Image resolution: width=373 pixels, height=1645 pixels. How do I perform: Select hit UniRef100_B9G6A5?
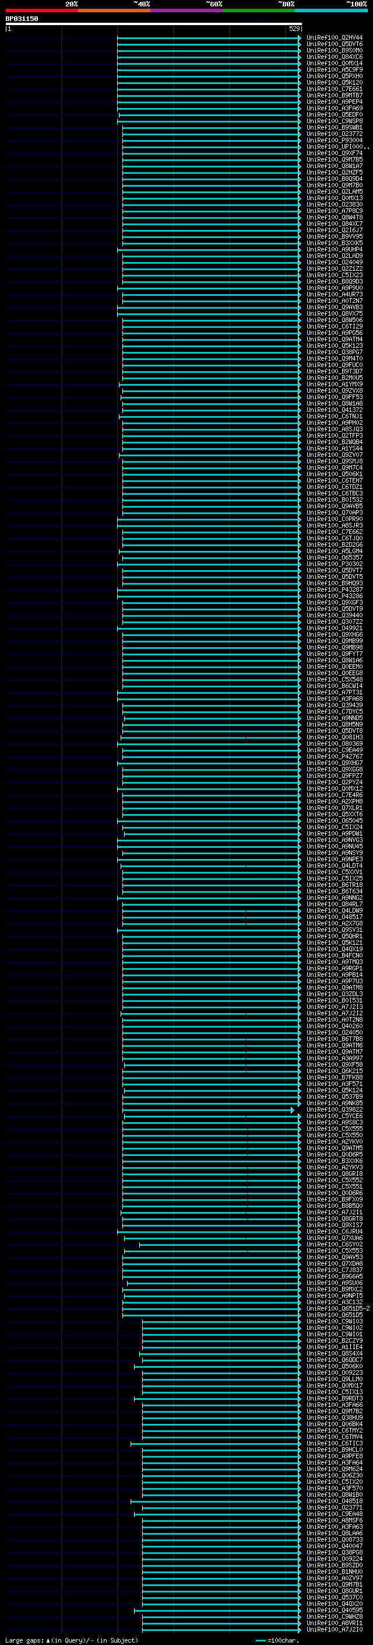coord(335,1277)
